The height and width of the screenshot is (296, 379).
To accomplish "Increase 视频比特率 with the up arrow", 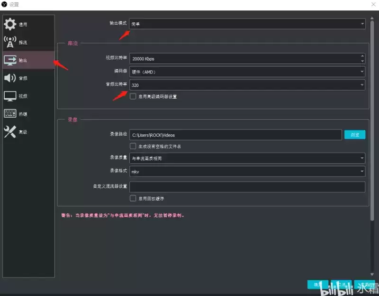I will tap(362, 56).
